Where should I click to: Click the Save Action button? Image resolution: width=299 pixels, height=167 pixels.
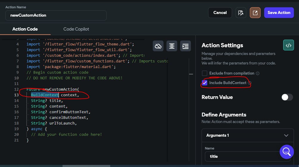click(279, 13)
